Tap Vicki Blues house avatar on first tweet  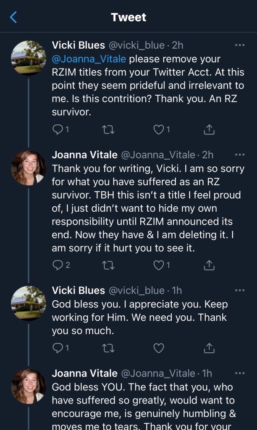pos(29,58)
